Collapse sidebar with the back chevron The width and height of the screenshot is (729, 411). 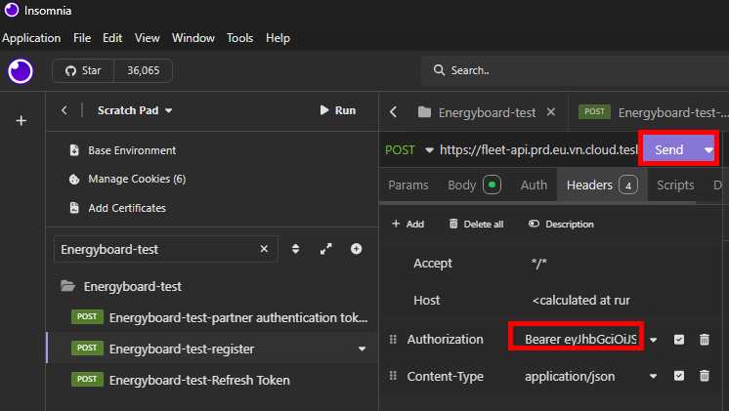[64, 110]
